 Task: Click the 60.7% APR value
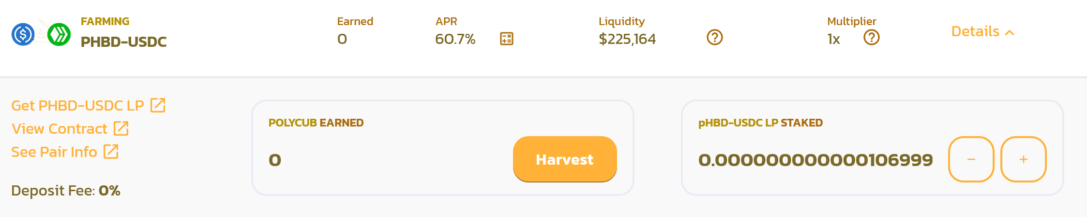(x=455, y=39)
